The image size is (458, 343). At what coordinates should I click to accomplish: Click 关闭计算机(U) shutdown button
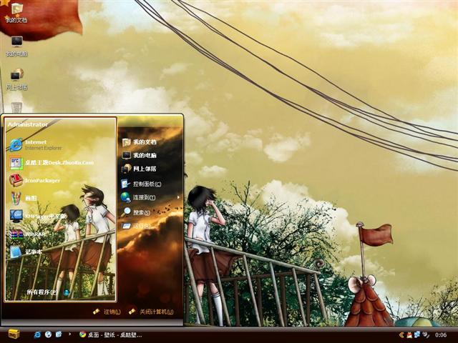pos(151,312)
